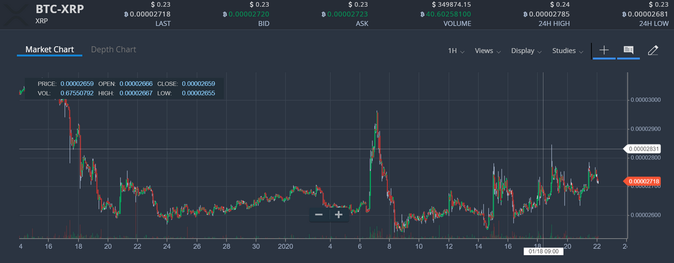Select the pencil drawing tool
The height and width of the screenshot is (263, 674).
tap(653, 50)
